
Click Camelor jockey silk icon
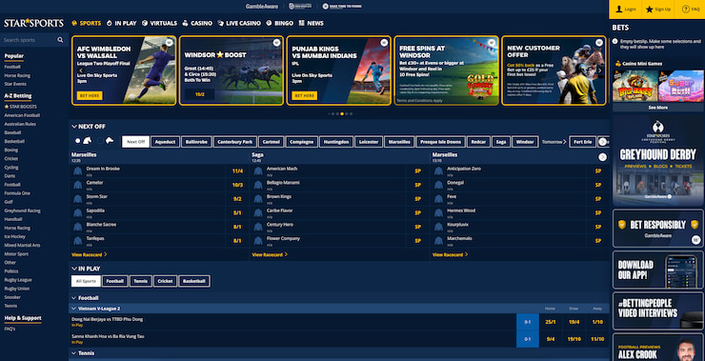[78, 185]
